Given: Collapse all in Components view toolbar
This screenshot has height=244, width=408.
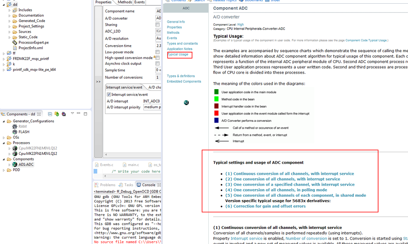Looking at the screenshot, I should 50,114.
